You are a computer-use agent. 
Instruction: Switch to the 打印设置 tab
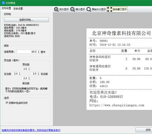point(6,9)
